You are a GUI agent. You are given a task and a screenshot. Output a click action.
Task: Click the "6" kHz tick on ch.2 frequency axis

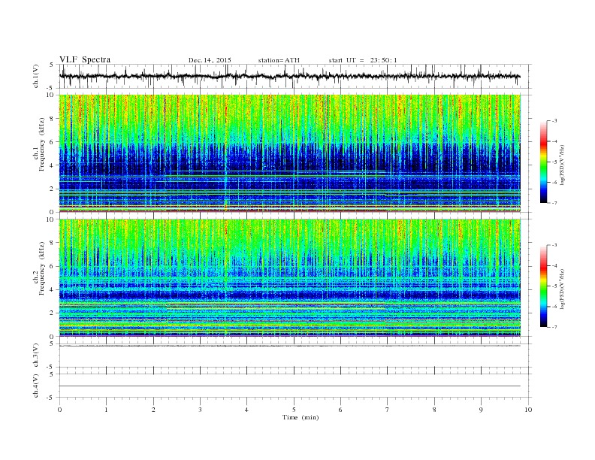pyautogui.click(x=52, y=266)
